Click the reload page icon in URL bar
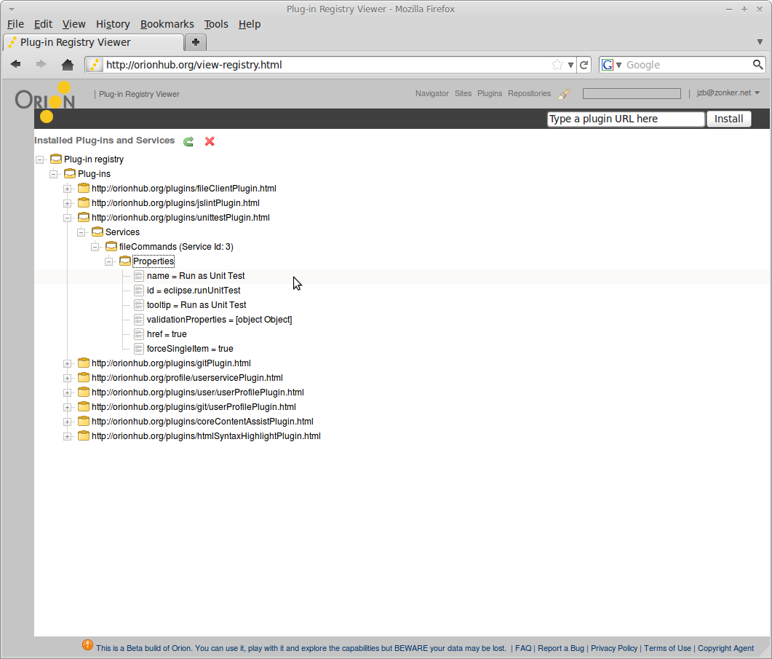This screenshot has height=659, width=772. point(584,65)
